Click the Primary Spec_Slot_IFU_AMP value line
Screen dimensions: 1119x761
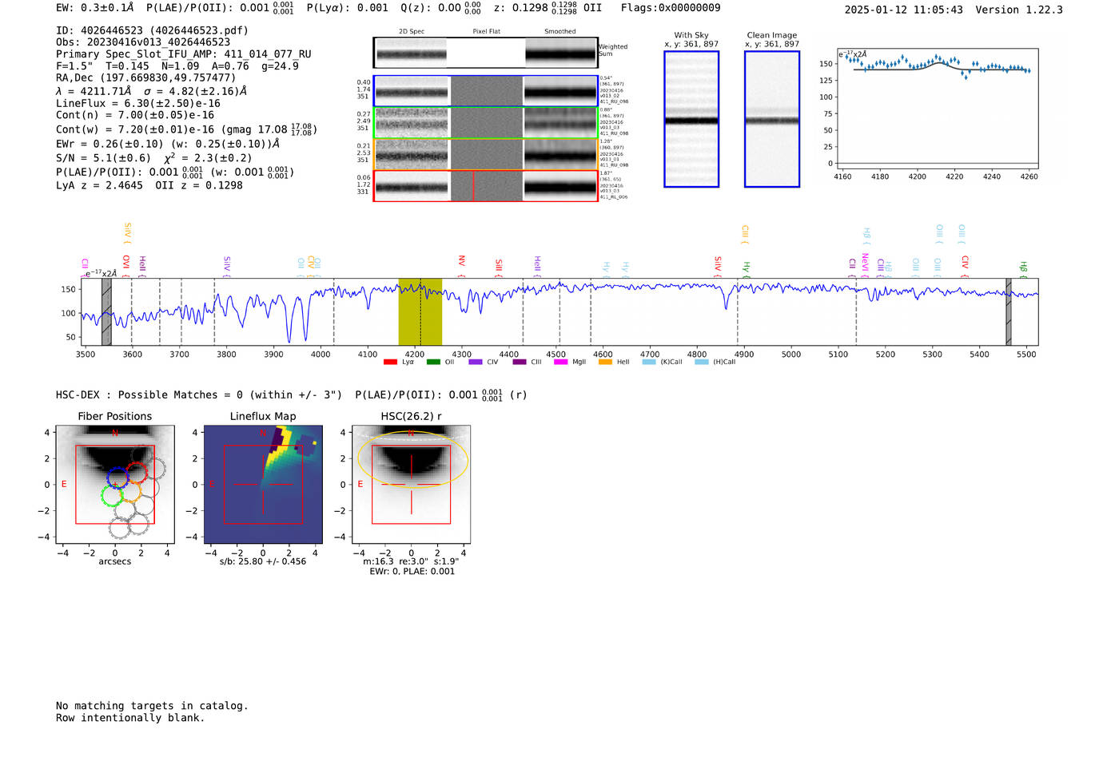click(x=184, y=54)
